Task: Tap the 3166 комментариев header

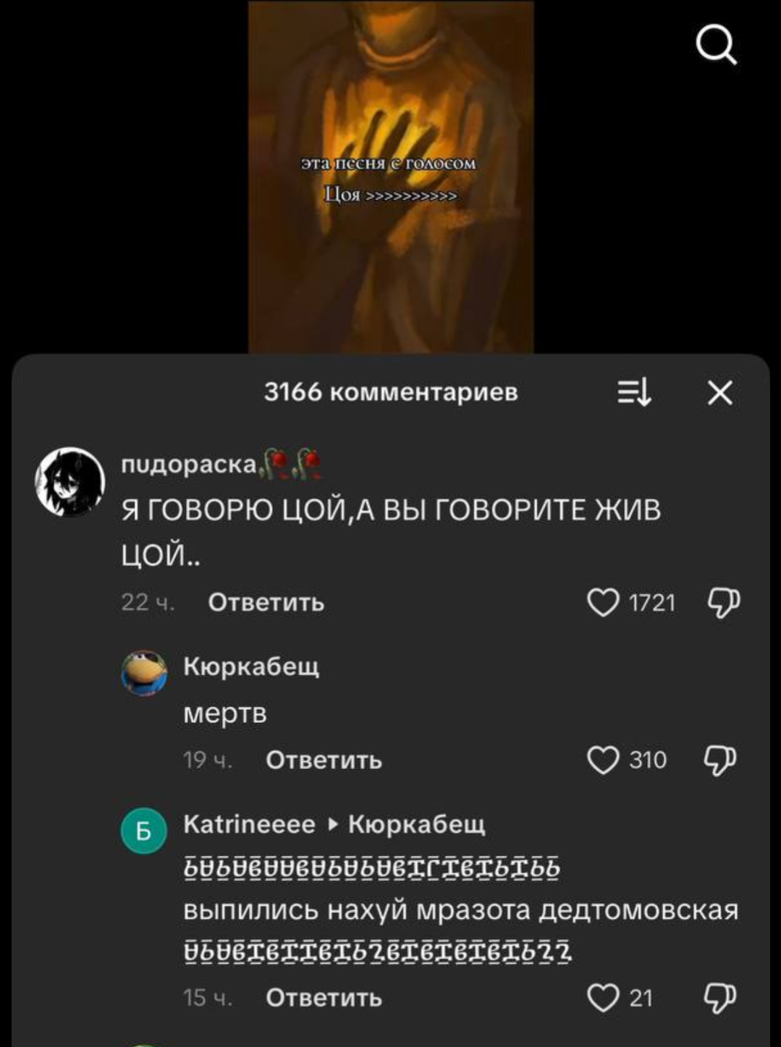Action: [391, 391]
